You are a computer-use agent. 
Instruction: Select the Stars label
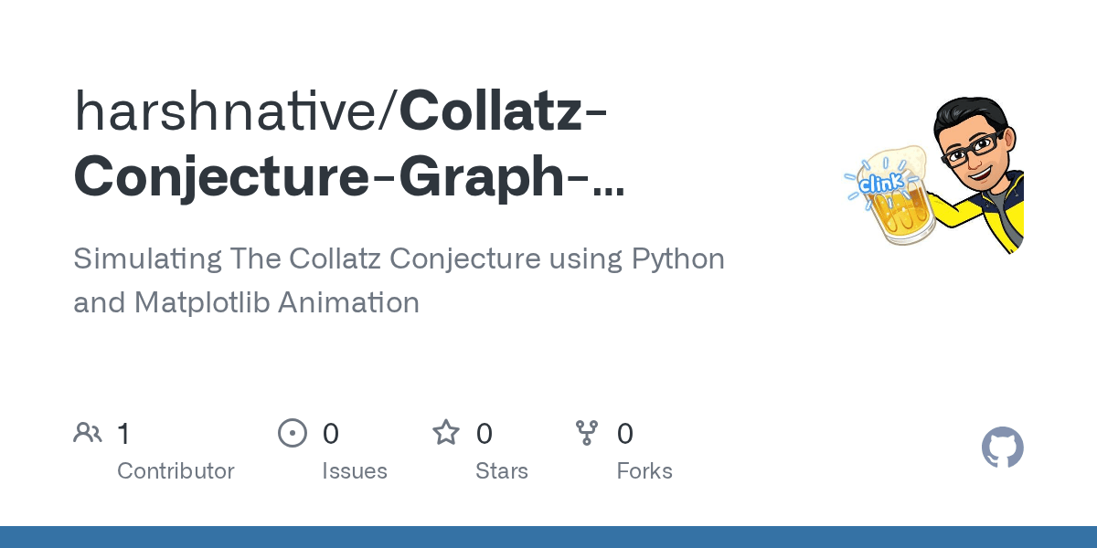[x=501, y=471]
